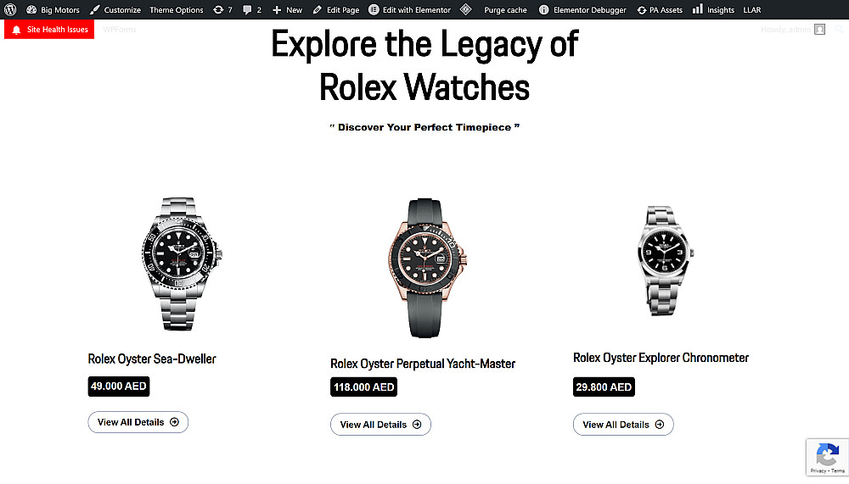This screenshot has width=849, height=484.
Task: Click the WordPress logo icon
Action: (x=10, y=10)
